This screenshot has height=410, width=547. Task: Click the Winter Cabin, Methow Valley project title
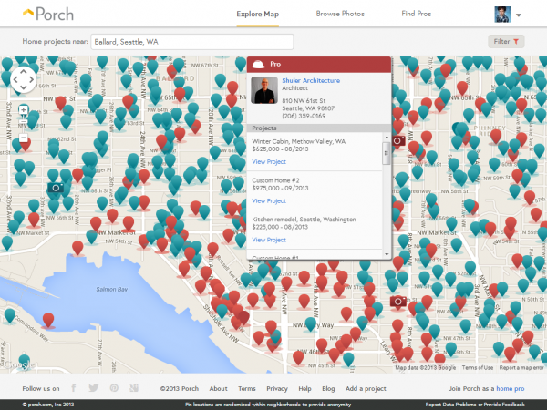[x=299, y=141]
